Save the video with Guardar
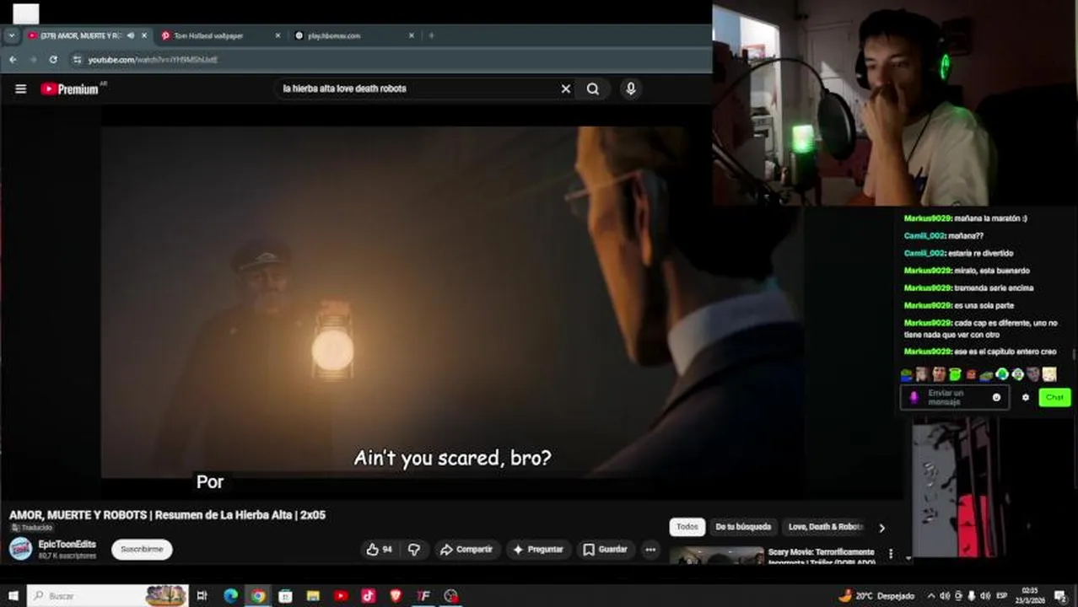 coord(605,550)
